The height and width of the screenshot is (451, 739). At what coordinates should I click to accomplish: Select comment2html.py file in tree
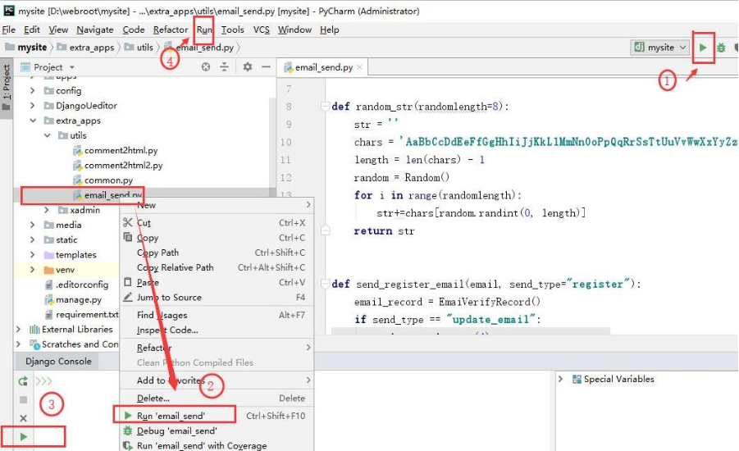[116, 150]
